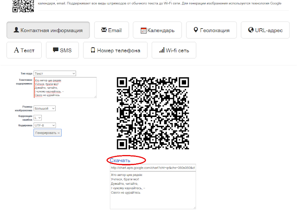The image size is (297, 214).
Task: Click the letter A icon on Текст
Action: coord(17,50)
